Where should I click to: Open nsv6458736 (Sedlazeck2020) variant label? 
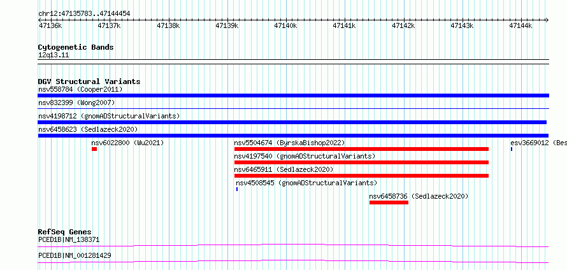[x=419, y=196]
